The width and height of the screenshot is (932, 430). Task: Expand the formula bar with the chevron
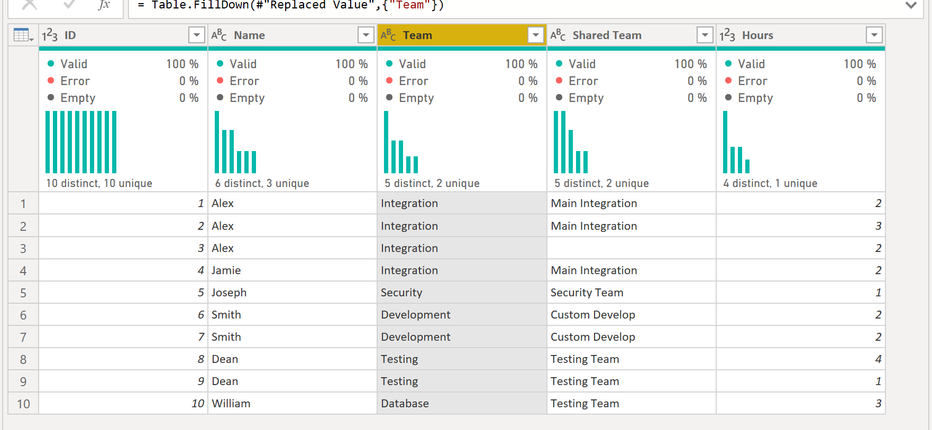(x=911, y=5)
